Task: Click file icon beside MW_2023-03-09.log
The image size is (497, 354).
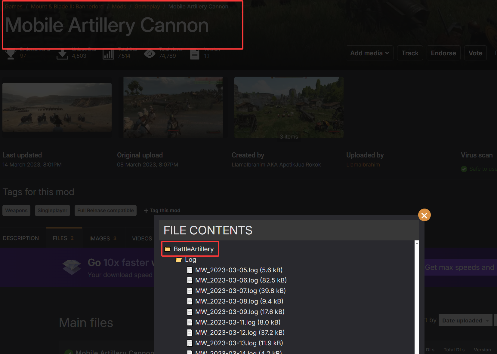Action: [x=190, y=312]
